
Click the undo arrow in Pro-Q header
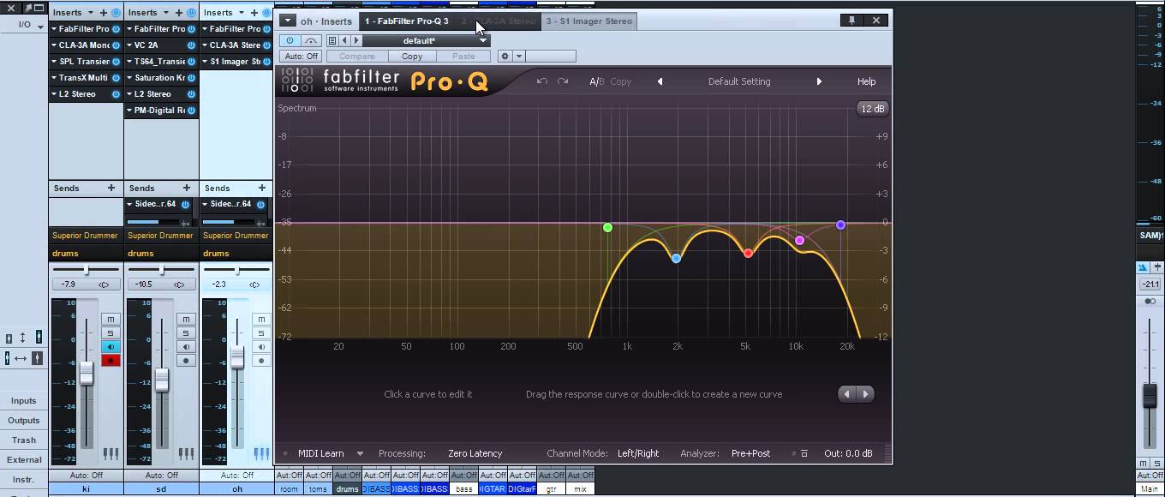coord(541,81)
